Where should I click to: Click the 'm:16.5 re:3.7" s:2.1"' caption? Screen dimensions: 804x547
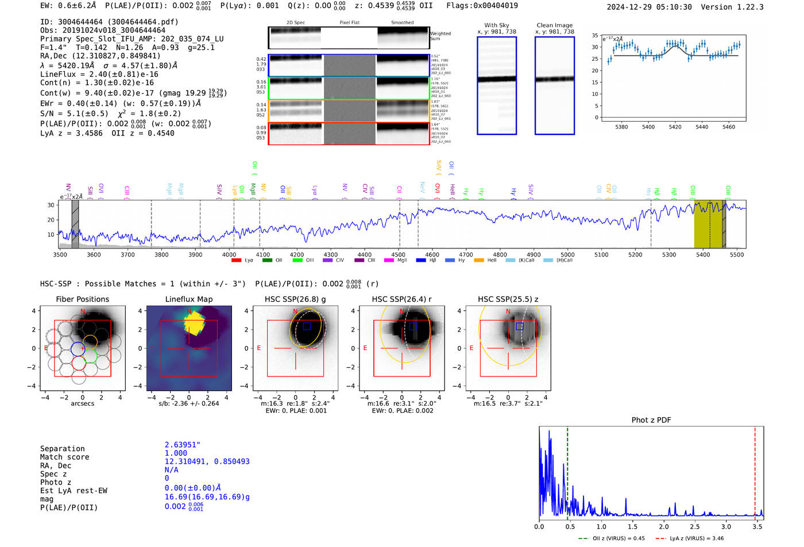coord(508,404)
